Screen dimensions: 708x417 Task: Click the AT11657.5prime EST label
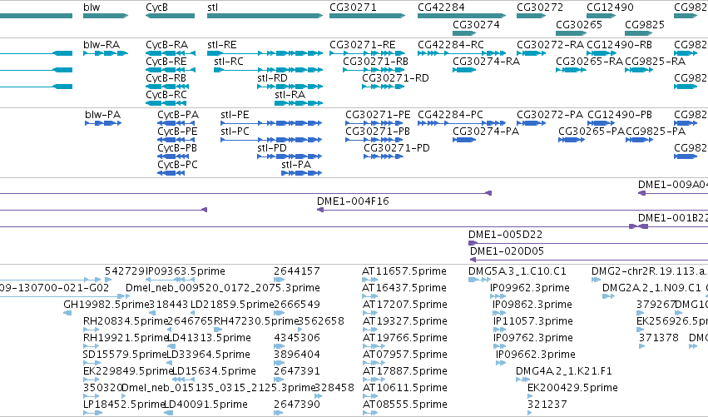point(404,271)
